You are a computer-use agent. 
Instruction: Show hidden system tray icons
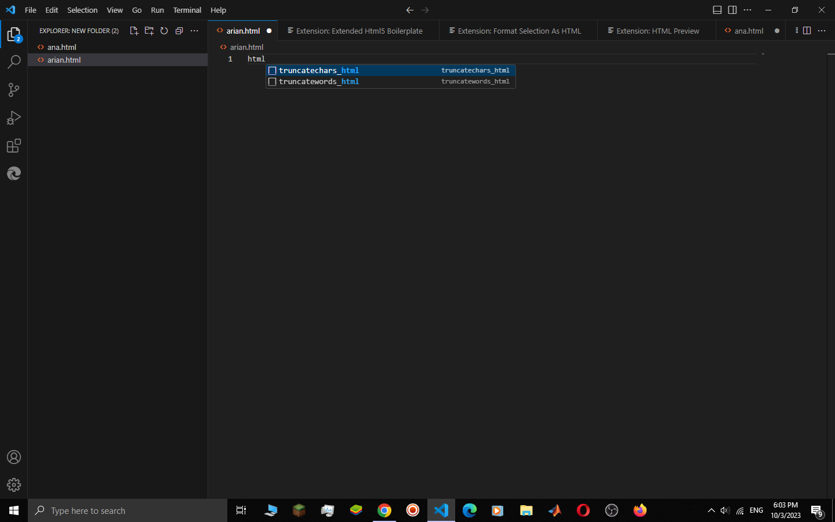711,510
